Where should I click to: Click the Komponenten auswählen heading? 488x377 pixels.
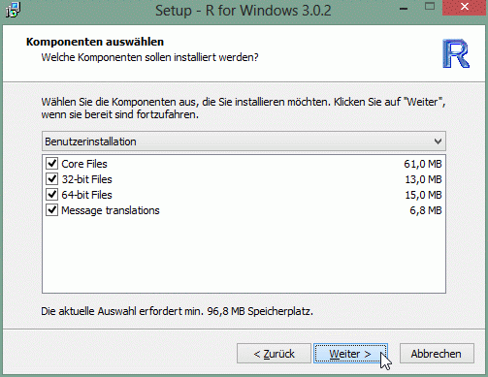tap(95, 42)
